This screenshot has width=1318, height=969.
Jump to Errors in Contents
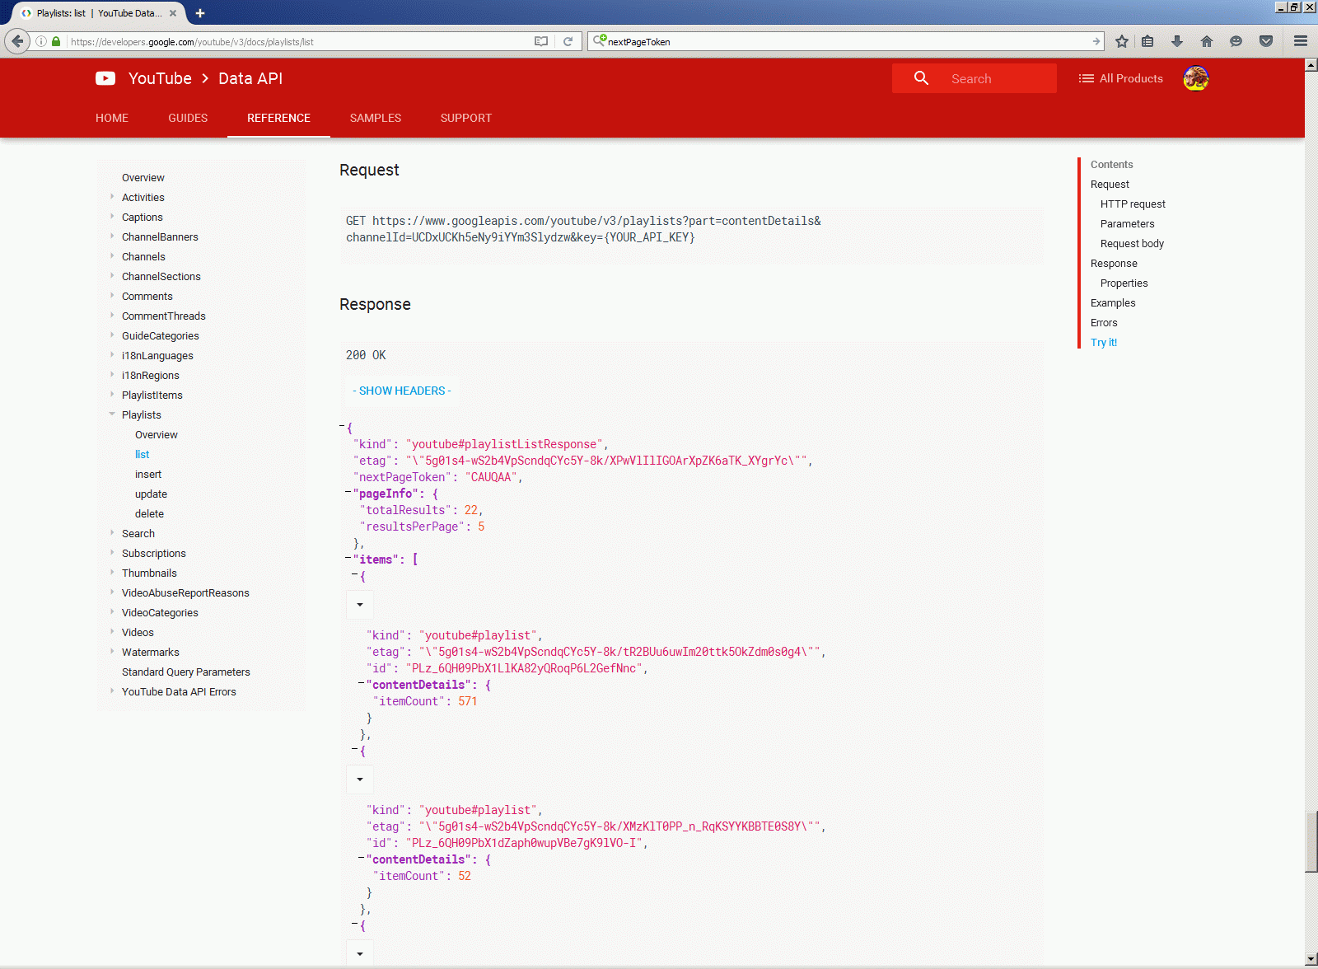tap(1104, 322)
